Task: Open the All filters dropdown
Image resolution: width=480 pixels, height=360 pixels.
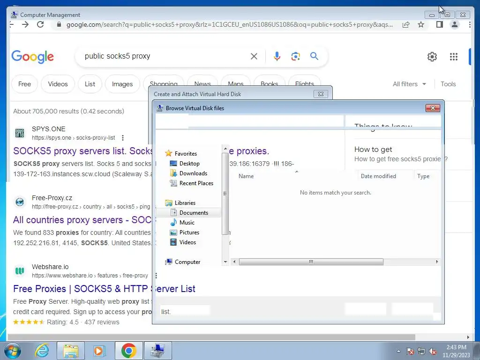Action: click(x=409, y=84)
